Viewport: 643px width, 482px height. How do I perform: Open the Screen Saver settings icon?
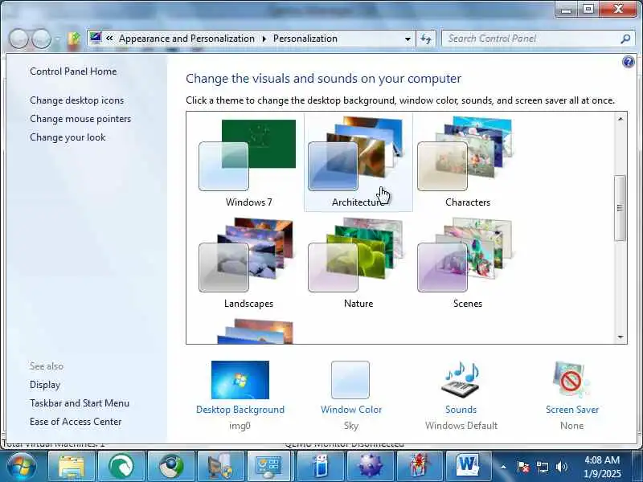[571, 379]
